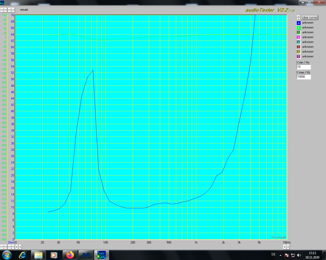Click up arrow of first bottom-left stepper

4,246
